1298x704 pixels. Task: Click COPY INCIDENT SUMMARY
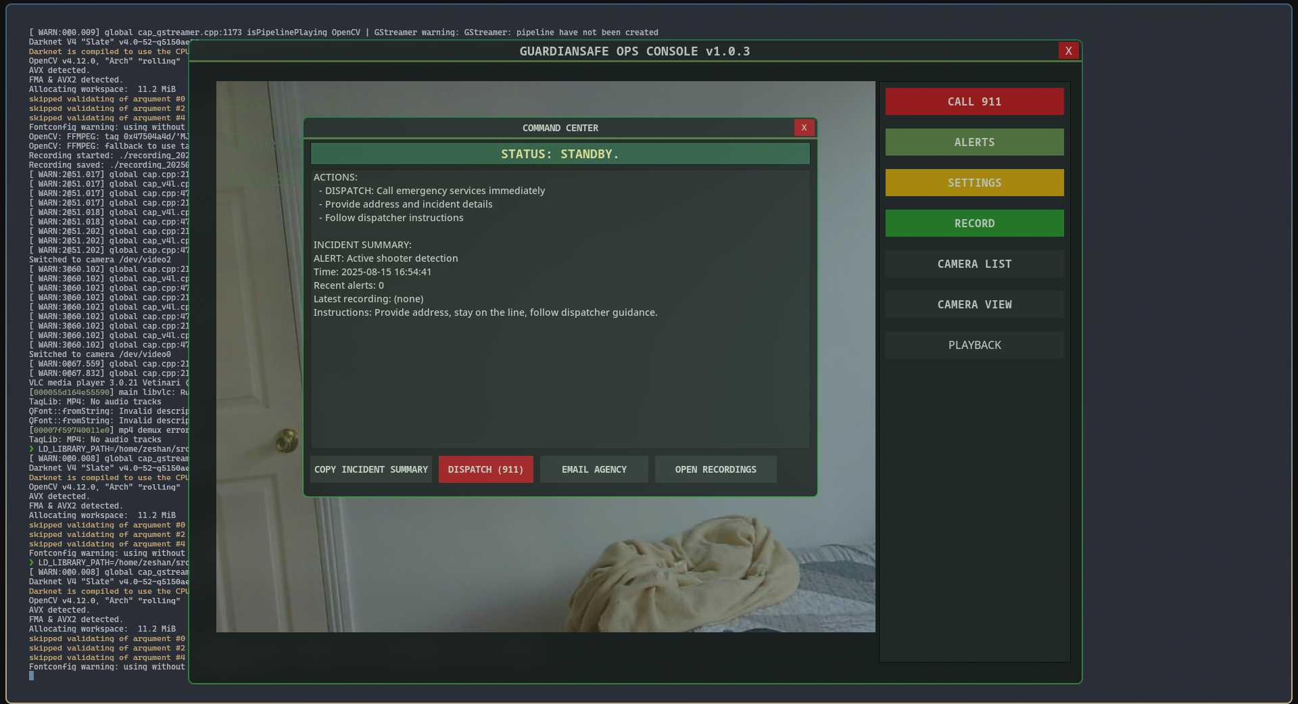[370, 469]
